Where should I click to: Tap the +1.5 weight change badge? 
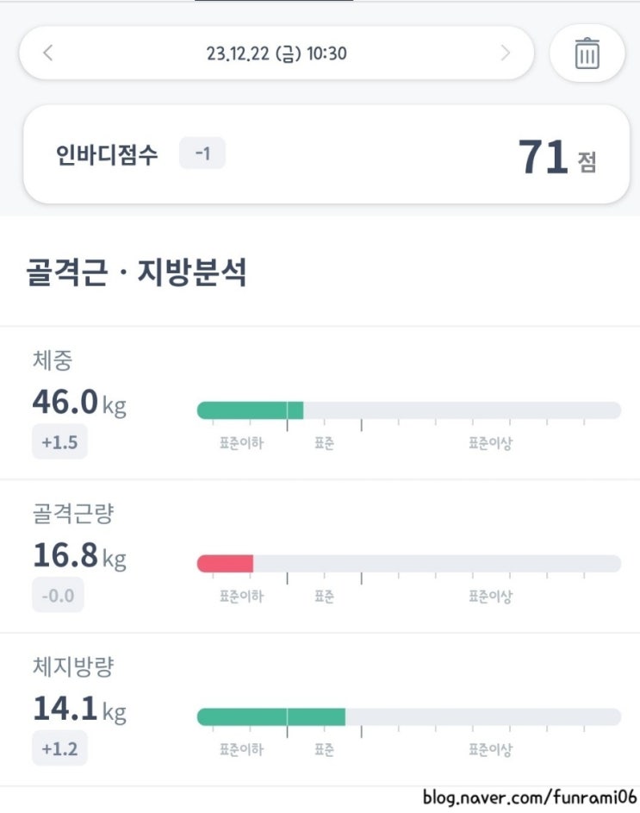coord(59,442)
